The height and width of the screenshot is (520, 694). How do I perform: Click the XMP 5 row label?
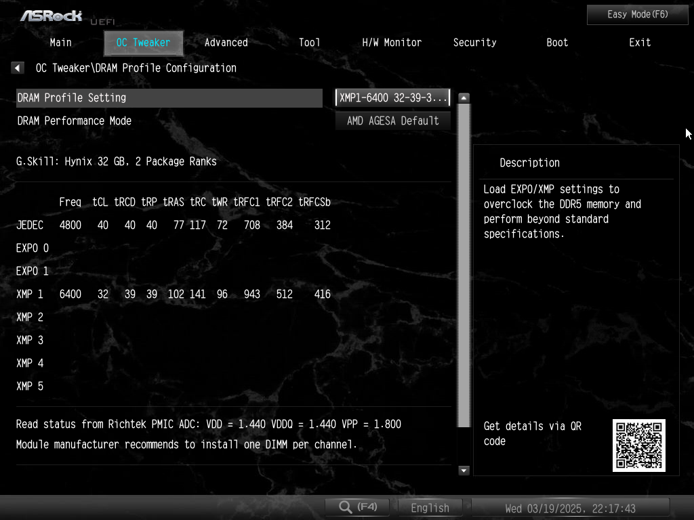click(x=30, y=386)
